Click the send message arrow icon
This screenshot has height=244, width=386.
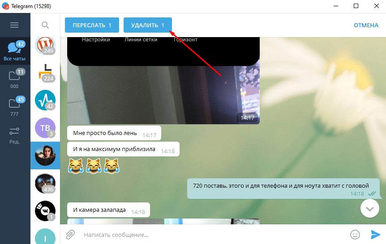pyautogui.click(x=375, y=234)
